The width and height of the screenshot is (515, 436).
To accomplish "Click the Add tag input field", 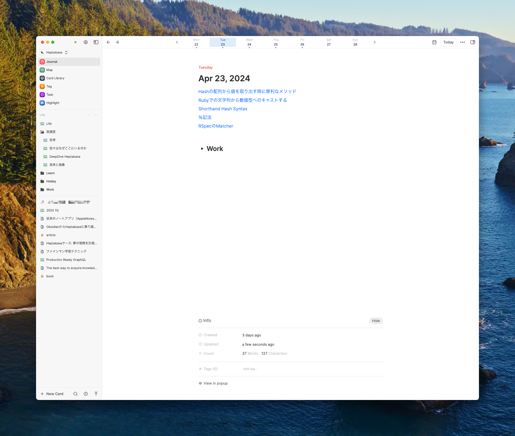I will (250, 369).
